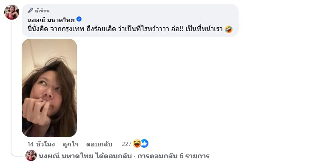319x163 pixels.
Task: Like the comment with ถูกใจ
Action: (x=70, y=144)
